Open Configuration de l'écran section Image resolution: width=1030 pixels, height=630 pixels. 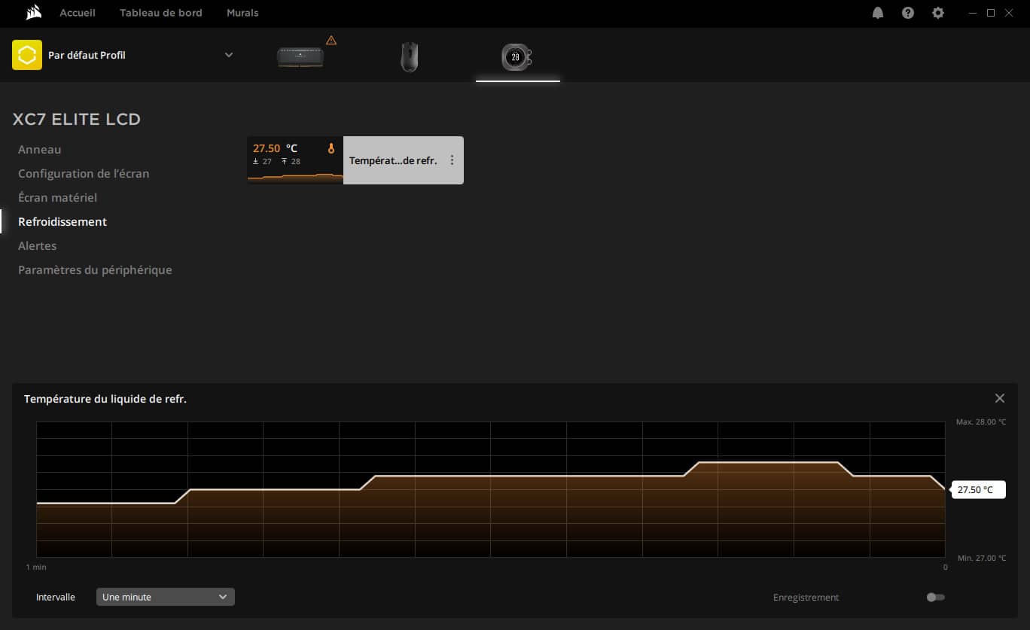[x=84, y=174]
